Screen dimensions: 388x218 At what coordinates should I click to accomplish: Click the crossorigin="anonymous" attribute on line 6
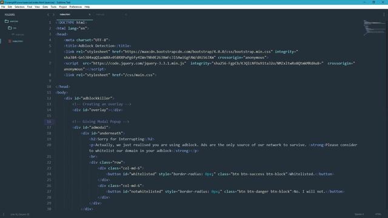pyautogui.click(x=242, y=58)
